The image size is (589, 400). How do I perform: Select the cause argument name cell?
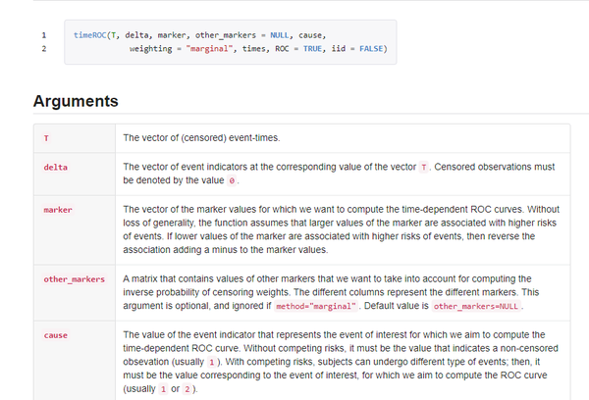55,335
